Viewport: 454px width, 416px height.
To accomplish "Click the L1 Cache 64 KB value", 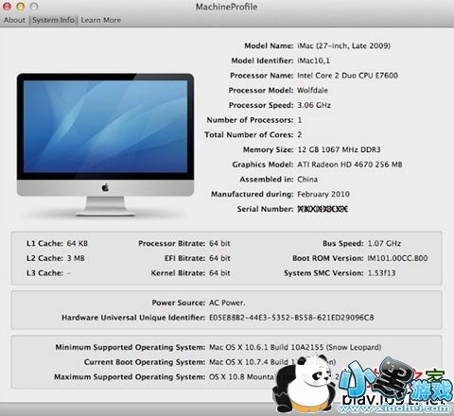I will click(78, 243).
